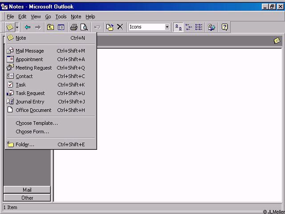Click the New Note toolbar icon
The height and width of the screenshot is (214, 285).
click(10, 27)
